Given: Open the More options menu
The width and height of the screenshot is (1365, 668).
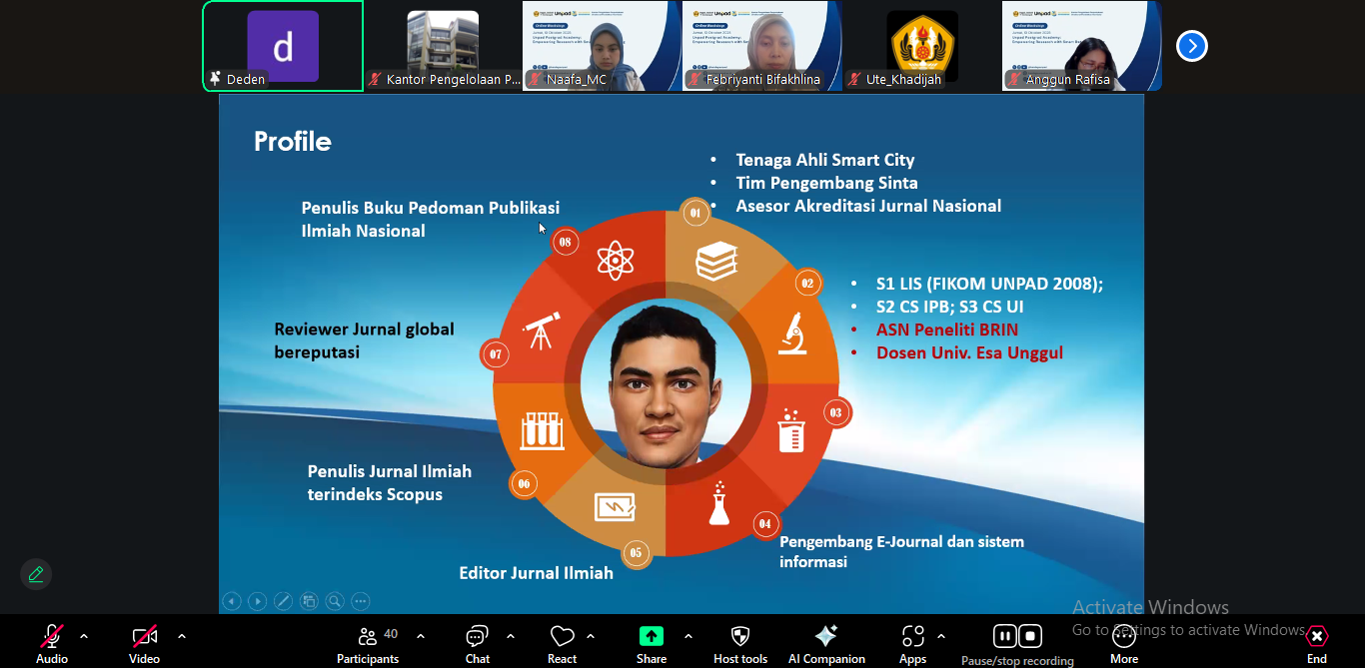Looking at the screenshot, I should (x=1124, y=644).
